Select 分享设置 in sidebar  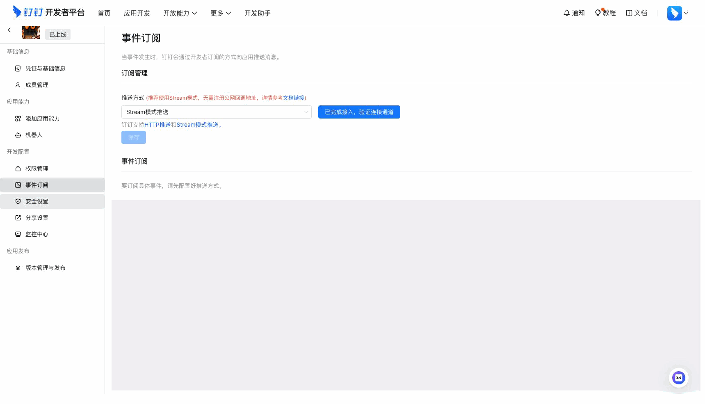(x=52, y=218)
